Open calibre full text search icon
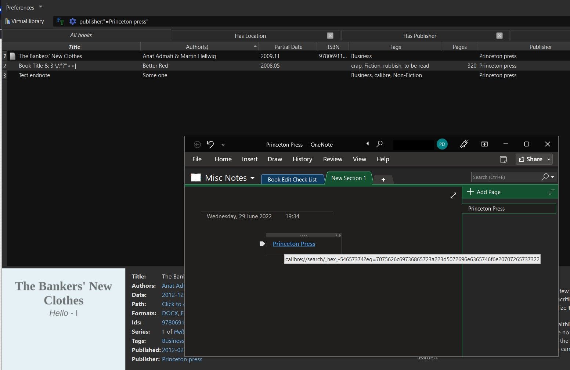The width and height of the screenshot is (570, 370). click(61, 22)
